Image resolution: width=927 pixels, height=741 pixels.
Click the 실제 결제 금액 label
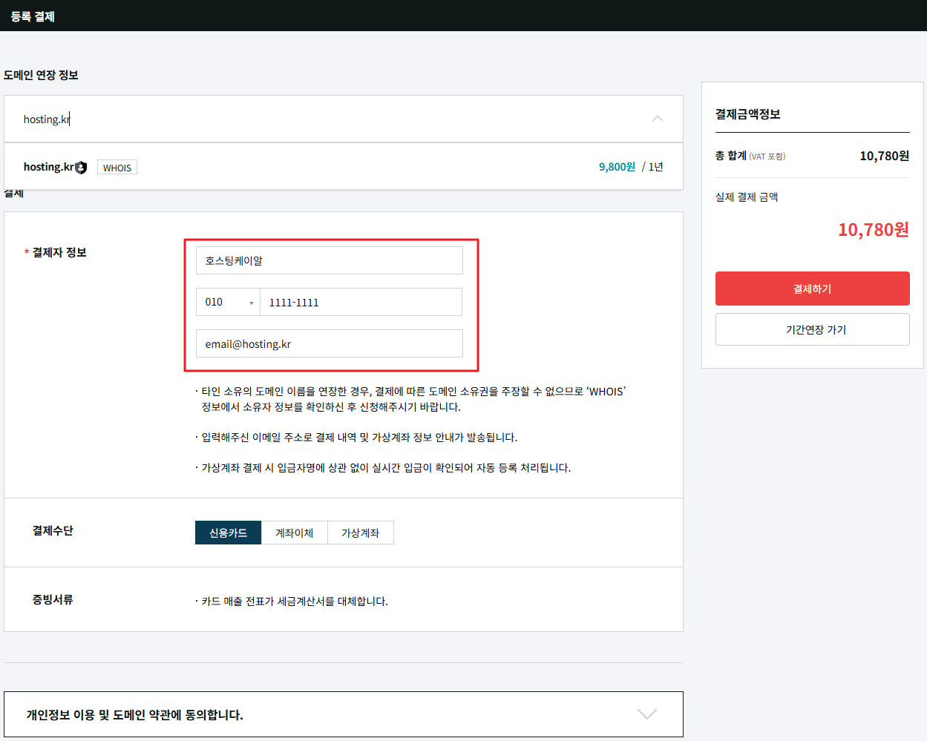747,197
